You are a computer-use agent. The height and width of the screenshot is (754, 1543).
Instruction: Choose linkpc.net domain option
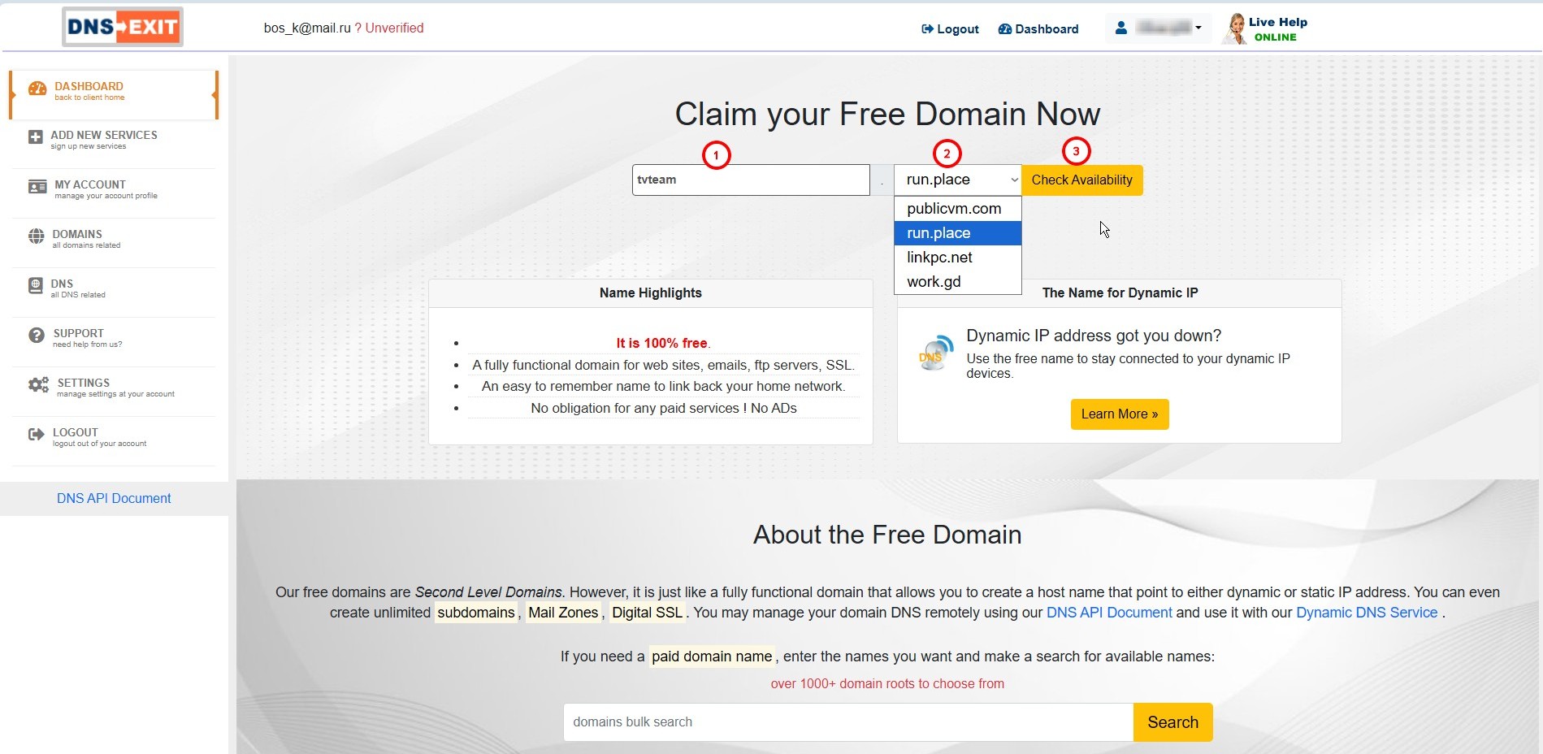939,258
